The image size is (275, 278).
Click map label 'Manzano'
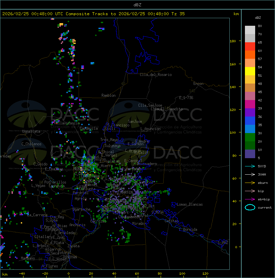point(28,258)
